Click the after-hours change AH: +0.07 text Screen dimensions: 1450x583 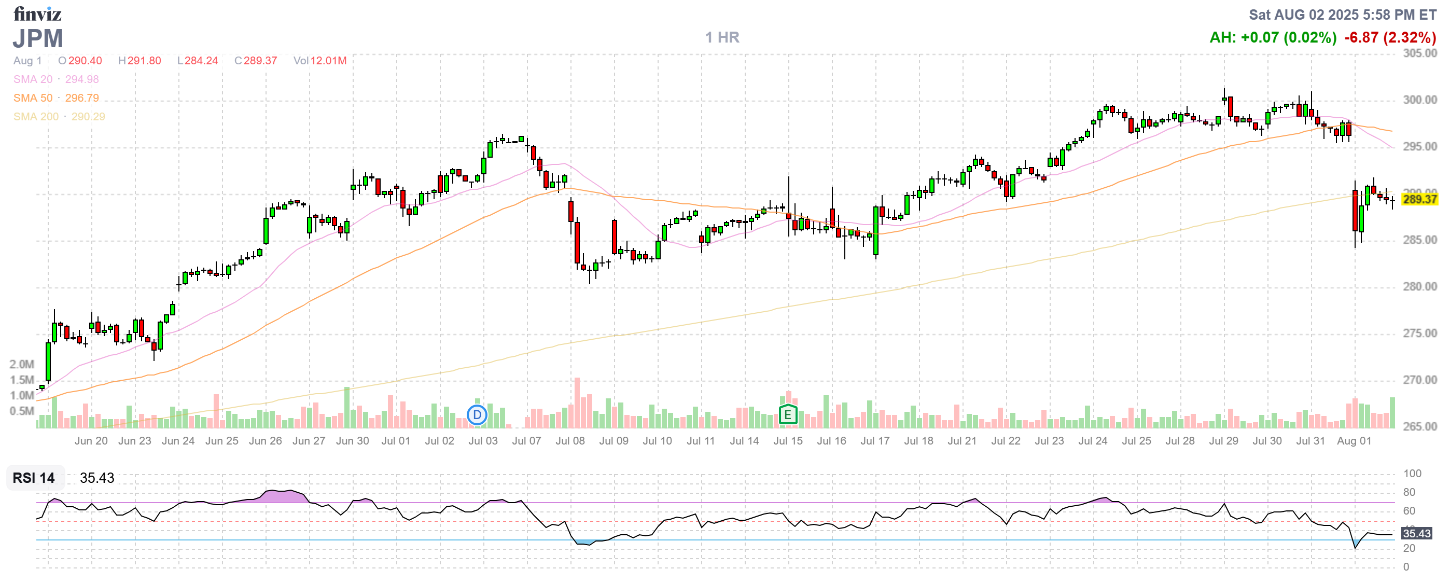1273,38
